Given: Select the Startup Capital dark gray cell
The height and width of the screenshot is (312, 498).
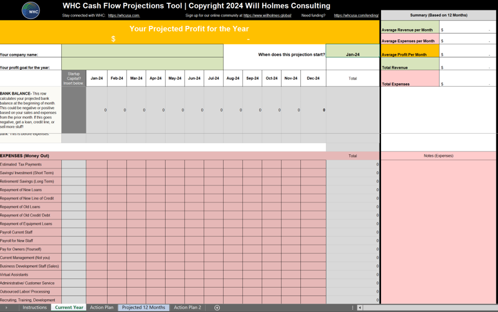Looking at the screenshot, I should tap(74, 110).
